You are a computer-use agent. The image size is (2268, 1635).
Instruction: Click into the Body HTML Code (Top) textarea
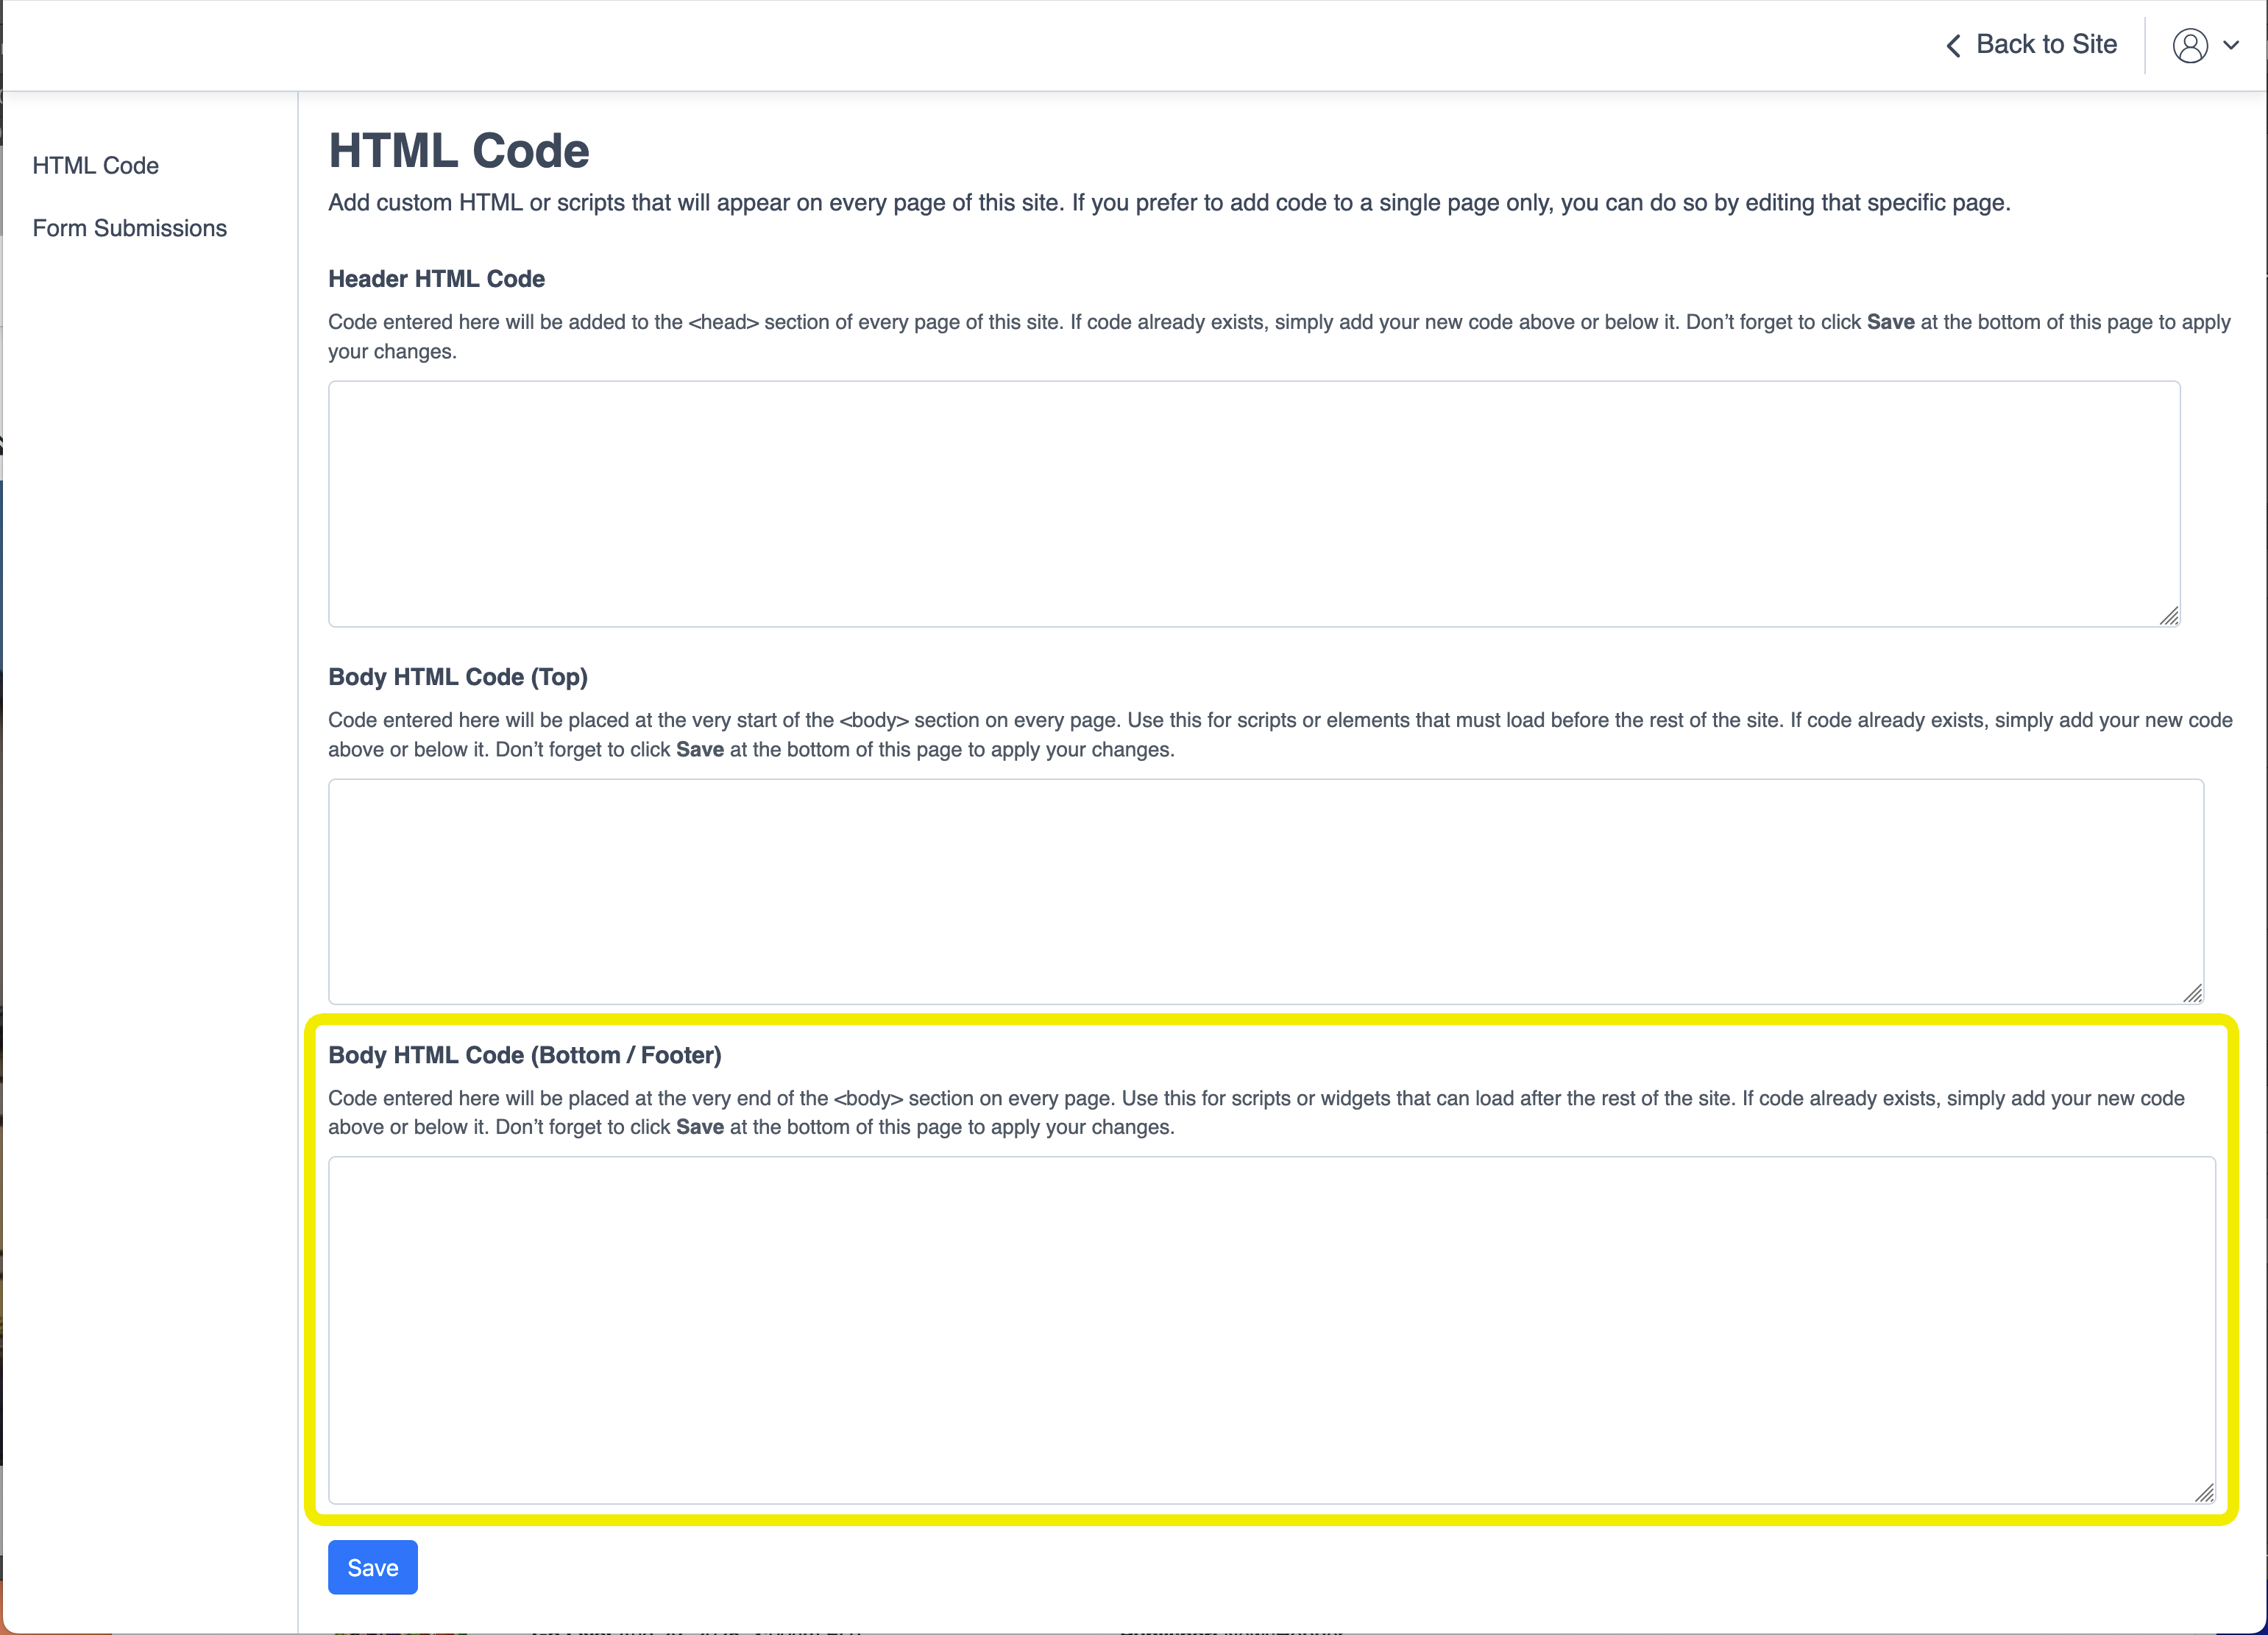[1266, 892]
